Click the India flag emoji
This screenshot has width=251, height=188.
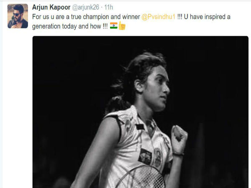coord(114,26)
